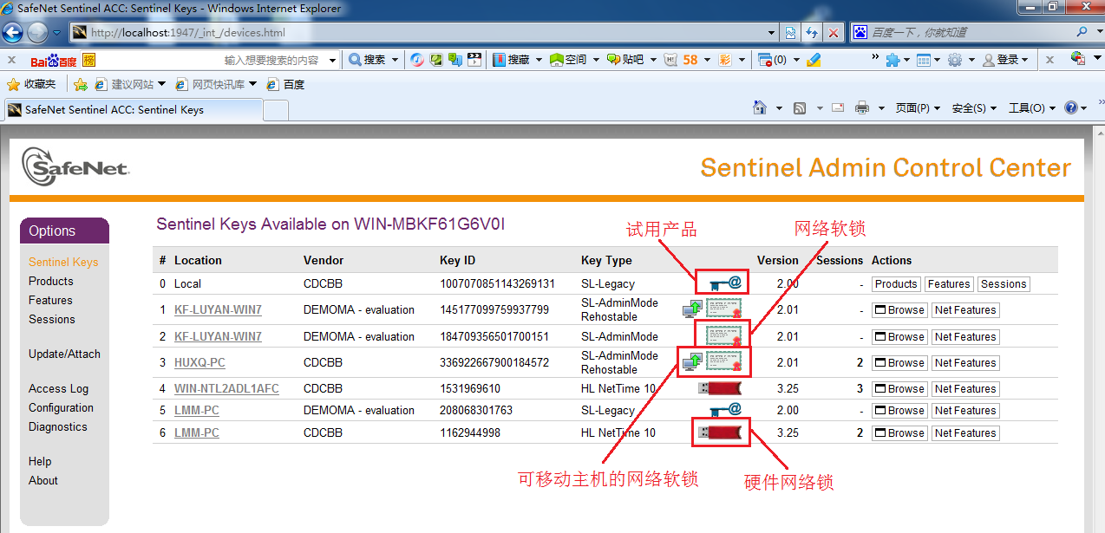Expand the 工具(O) tools menu
Viewport: 1105px width, 533px height.
(x=1030, y=108)
